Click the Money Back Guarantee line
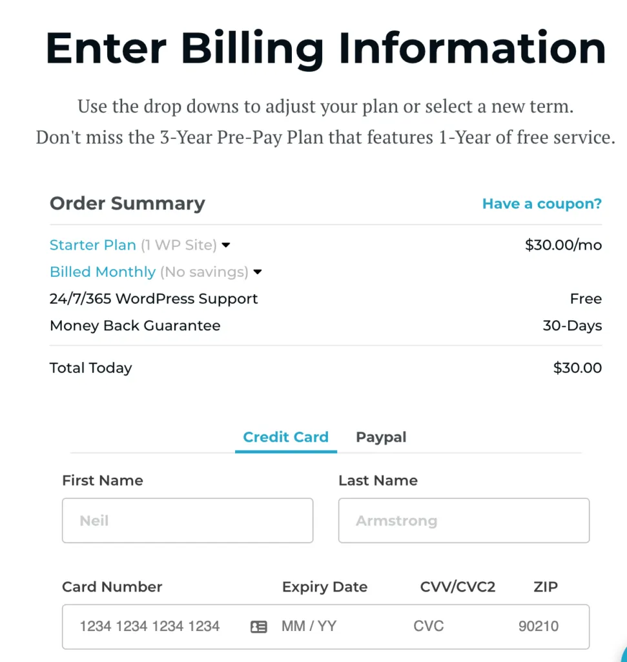 coord(135,326)
